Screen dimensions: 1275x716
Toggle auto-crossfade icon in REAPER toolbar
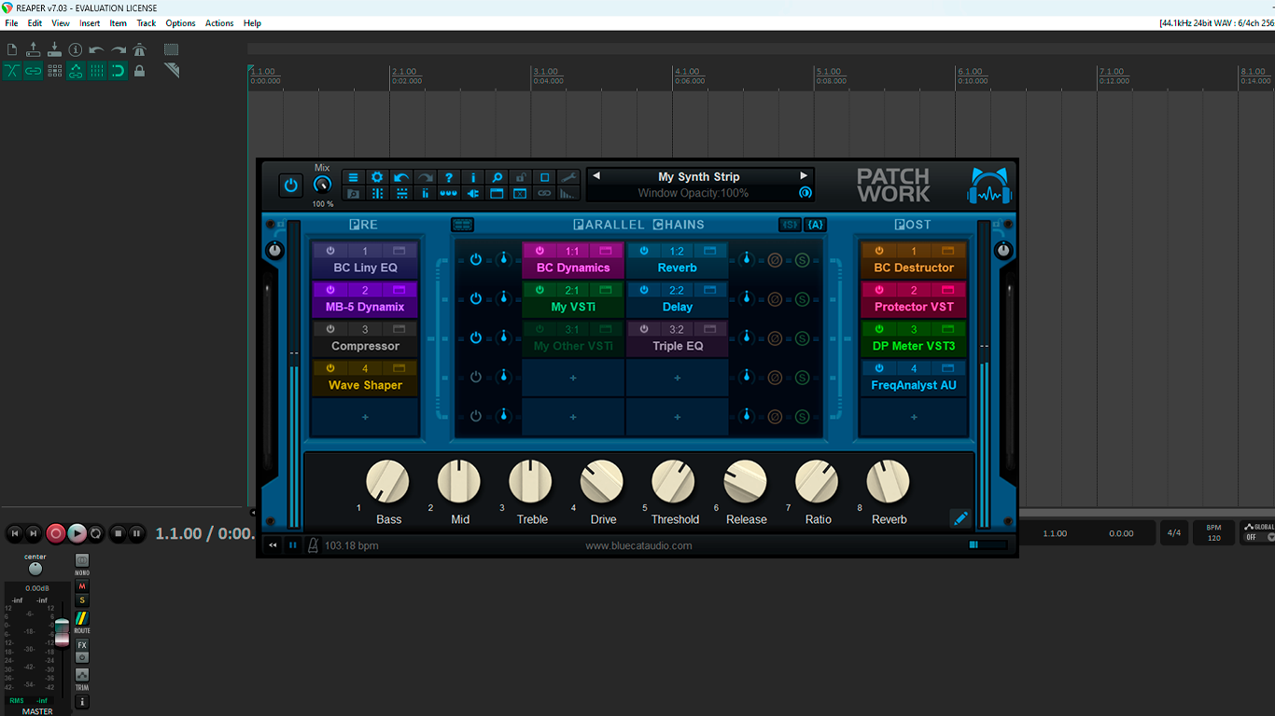coord(12,71)
